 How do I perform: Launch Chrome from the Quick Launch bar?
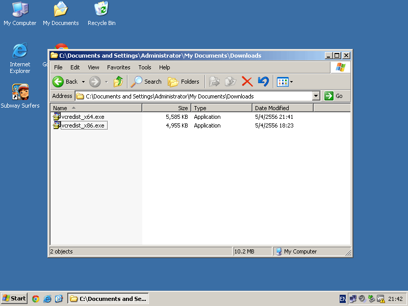(36, 299)
